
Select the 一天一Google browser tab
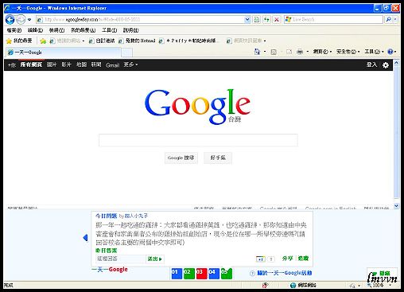click(63, 53)
